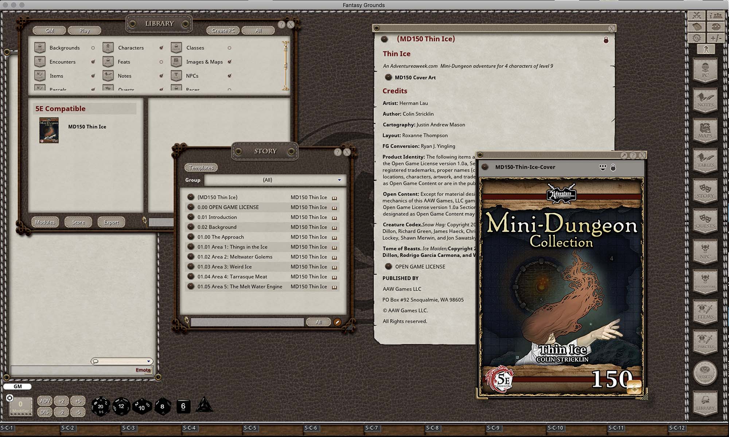Screen dimensions: 729x437
Task: Open the Parcels sidebar button
Action: pyautogui.click(x=705, y=342)
